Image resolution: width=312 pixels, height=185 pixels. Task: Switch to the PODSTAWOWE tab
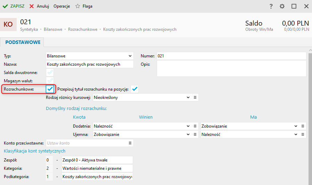point(22,42)
